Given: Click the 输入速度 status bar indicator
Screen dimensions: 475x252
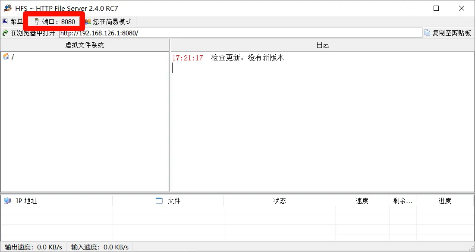Looking at the screenshot, I should (100, 247).
